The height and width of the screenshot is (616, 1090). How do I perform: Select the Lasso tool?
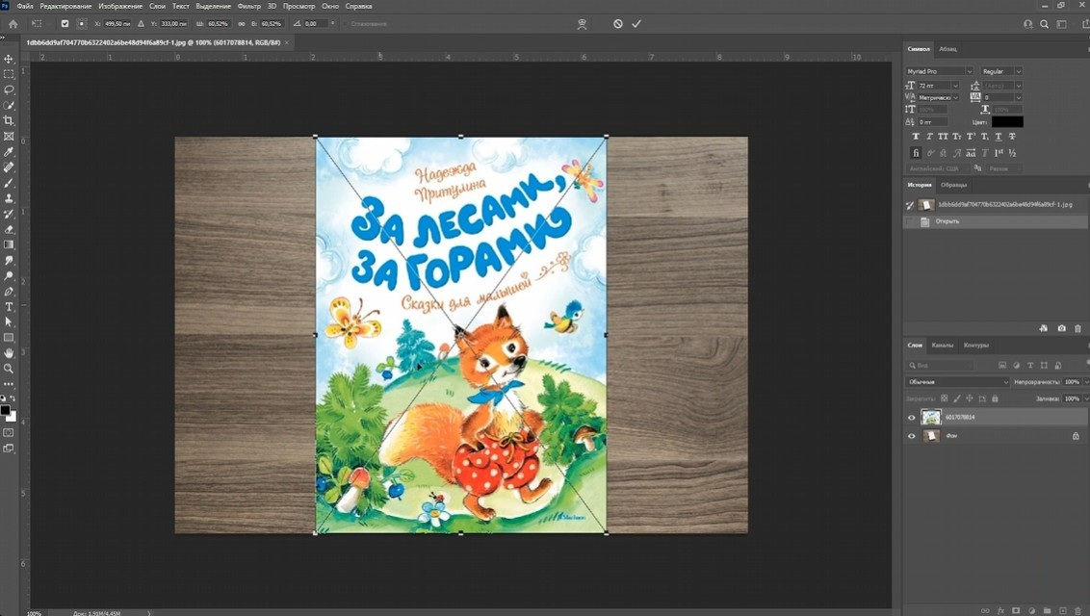tap(9, 90)
